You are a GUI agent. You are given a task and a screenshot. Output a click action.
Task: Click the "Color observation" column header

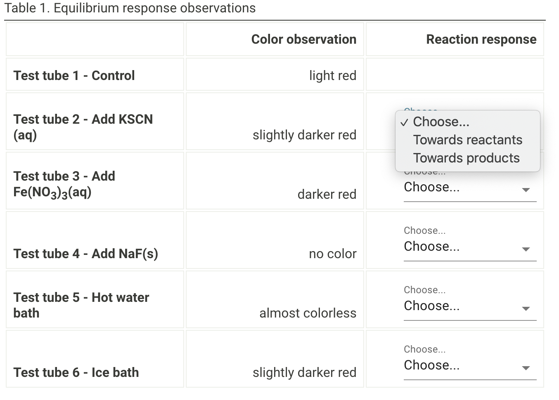coord(303,39)
